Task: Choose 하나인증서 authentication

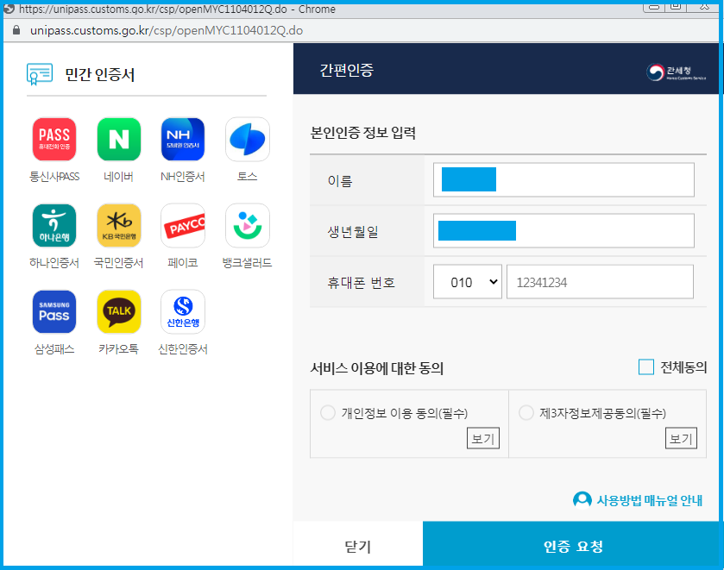Action: click(54, 225)
